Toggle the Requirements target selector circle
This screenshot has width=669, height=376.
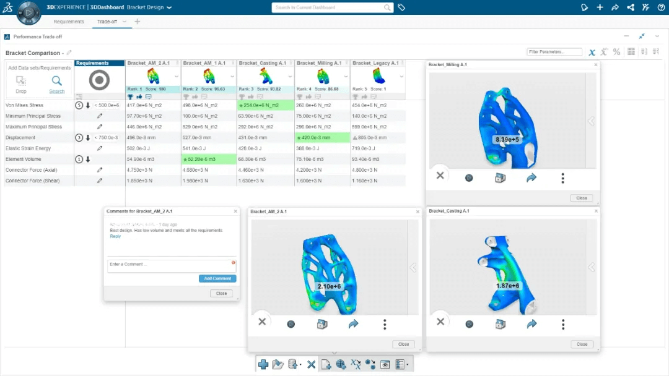click(98, 79)
